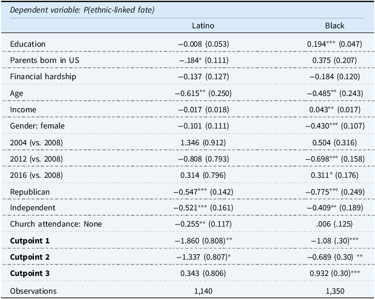
Task: Click the Latino column header
Action: point(203,26)
